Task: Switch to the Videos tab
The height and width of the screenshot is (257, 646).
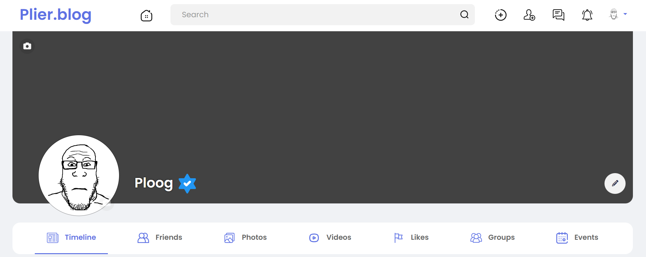Action: (x=330, y=238)
